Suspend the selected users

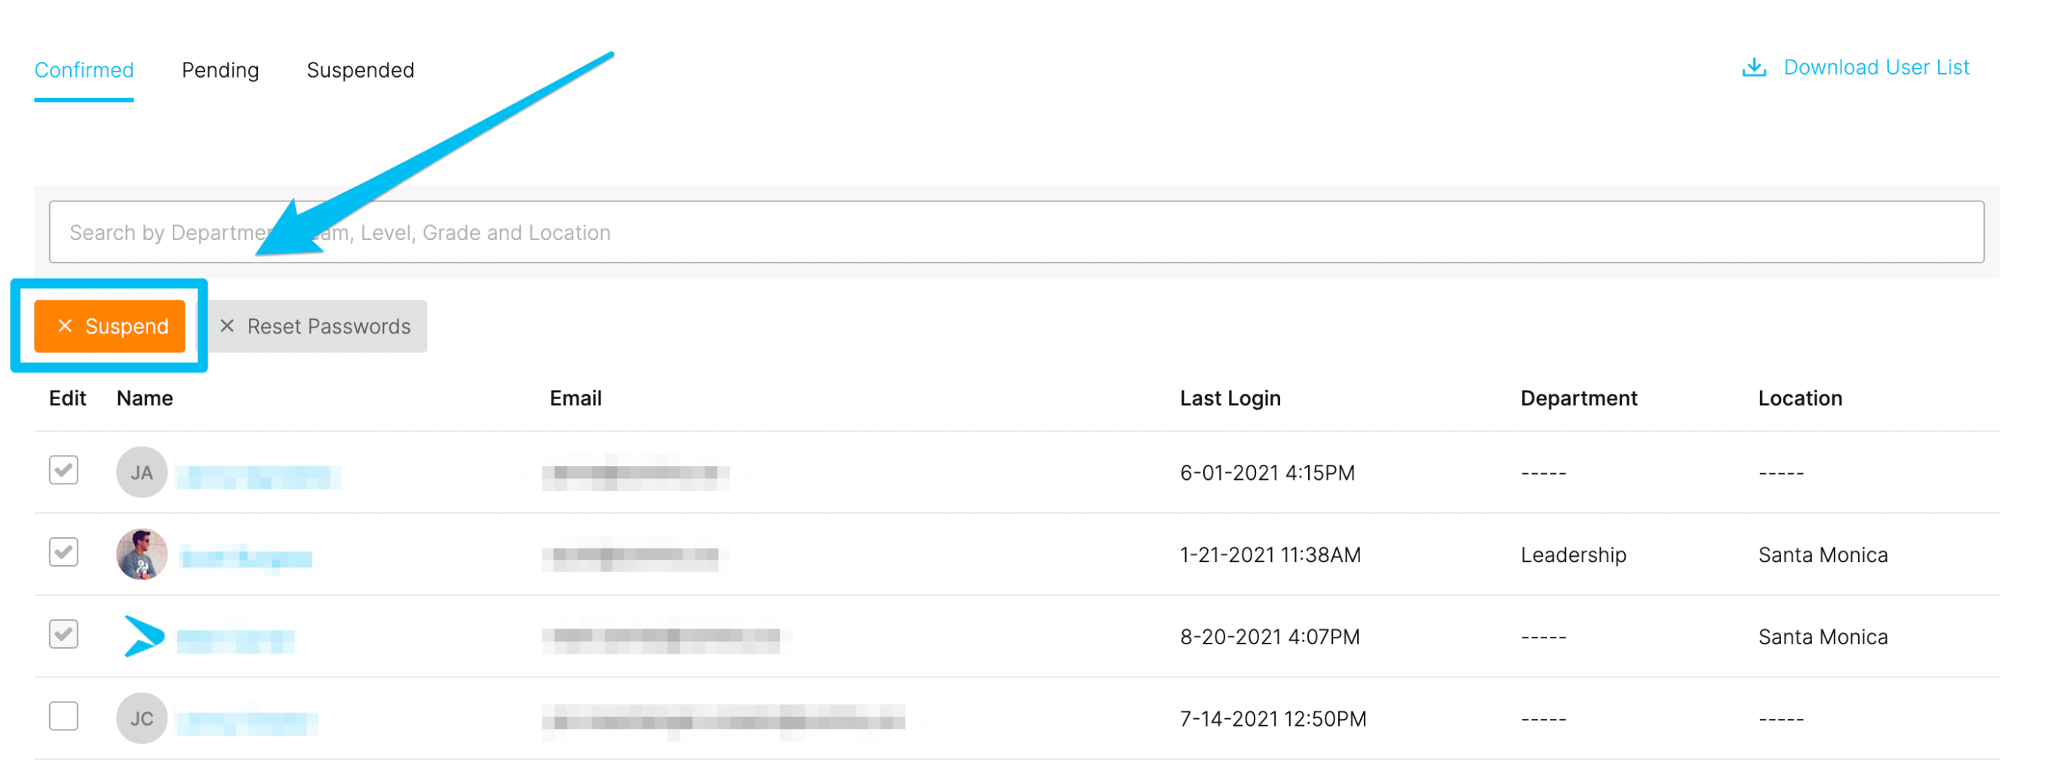(110, 326)
